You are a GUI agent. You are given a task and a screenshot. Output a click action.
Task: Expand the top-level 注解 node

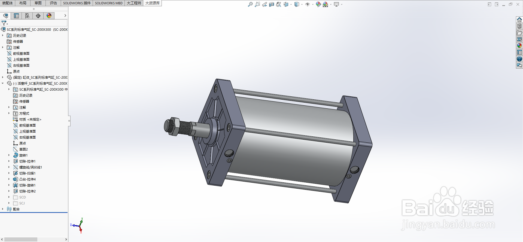coord(3,47)
